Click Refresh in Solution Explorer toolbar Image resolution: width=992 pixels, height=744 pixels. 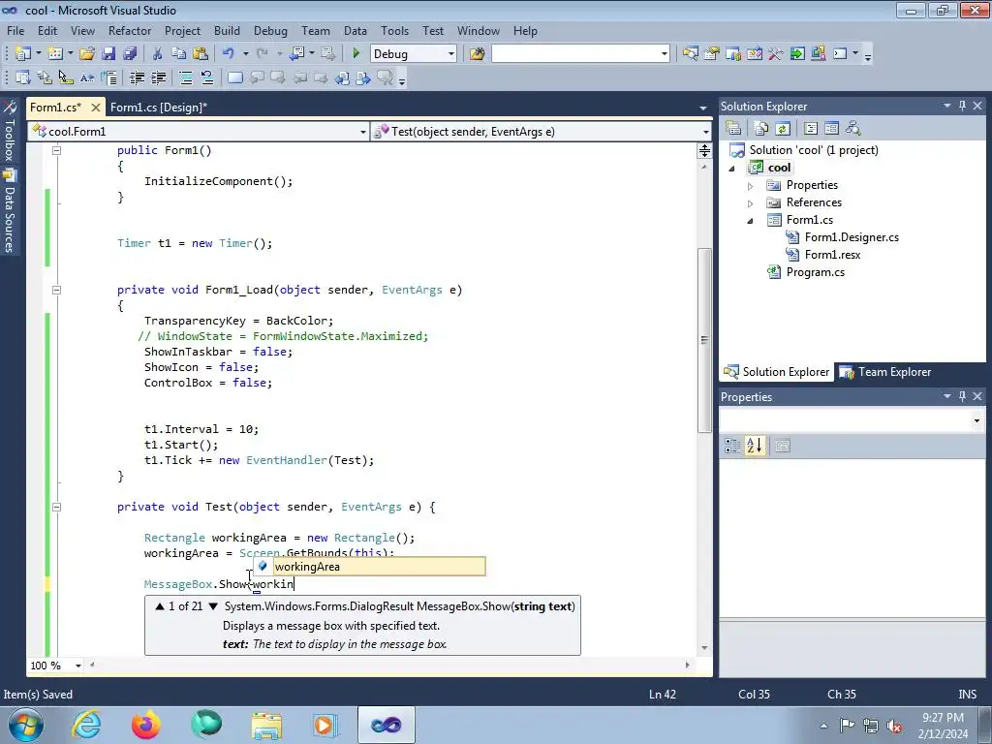(783, 129)
